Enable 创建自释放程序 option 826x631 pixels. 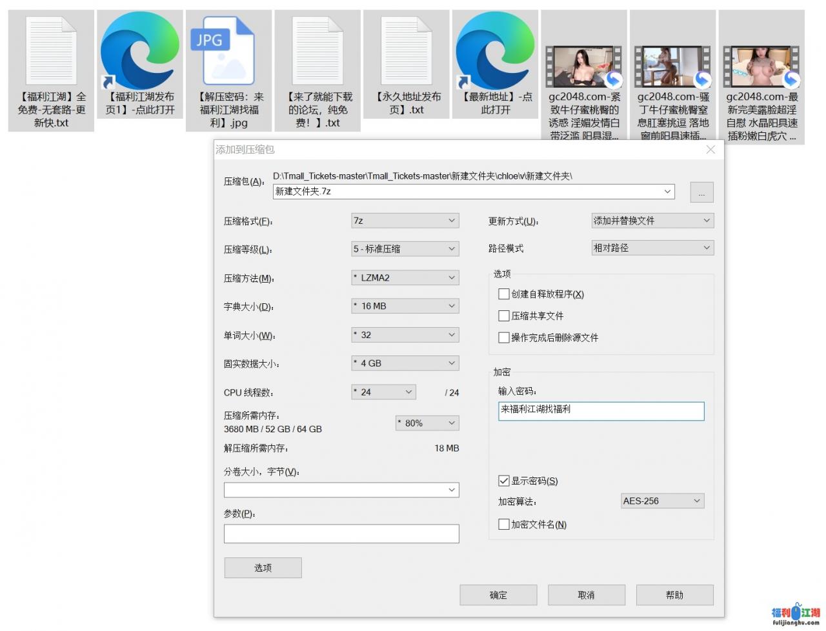tap(504, 294)
